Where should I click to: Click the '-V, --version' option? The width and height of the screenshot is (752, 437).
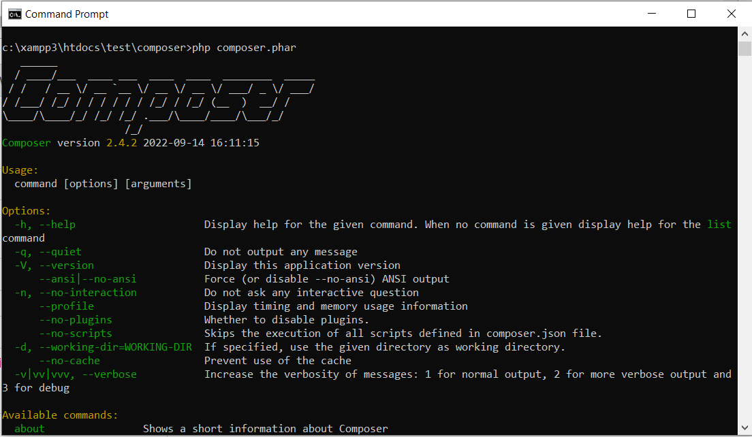[54, 265]
